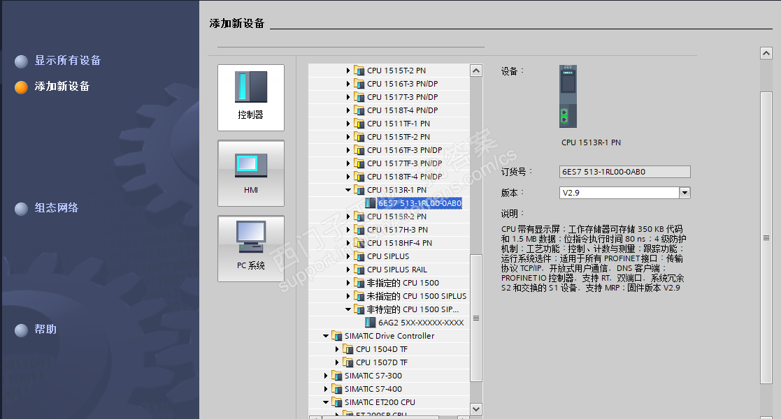Collapse the SIMATIC Drive Controller node
Screen dimensions: 781x419
326,336
